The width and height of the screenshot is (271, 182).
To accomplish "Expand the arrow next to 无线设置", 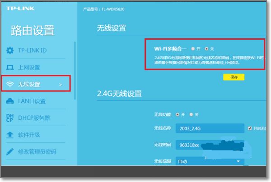I will coord(61,84).
